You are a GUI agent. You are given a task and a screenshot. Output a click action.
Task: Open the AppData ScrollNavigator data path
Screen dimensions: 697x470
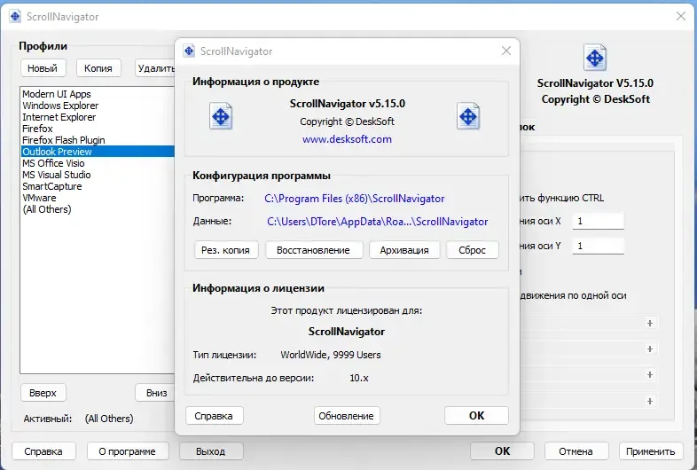378,222
